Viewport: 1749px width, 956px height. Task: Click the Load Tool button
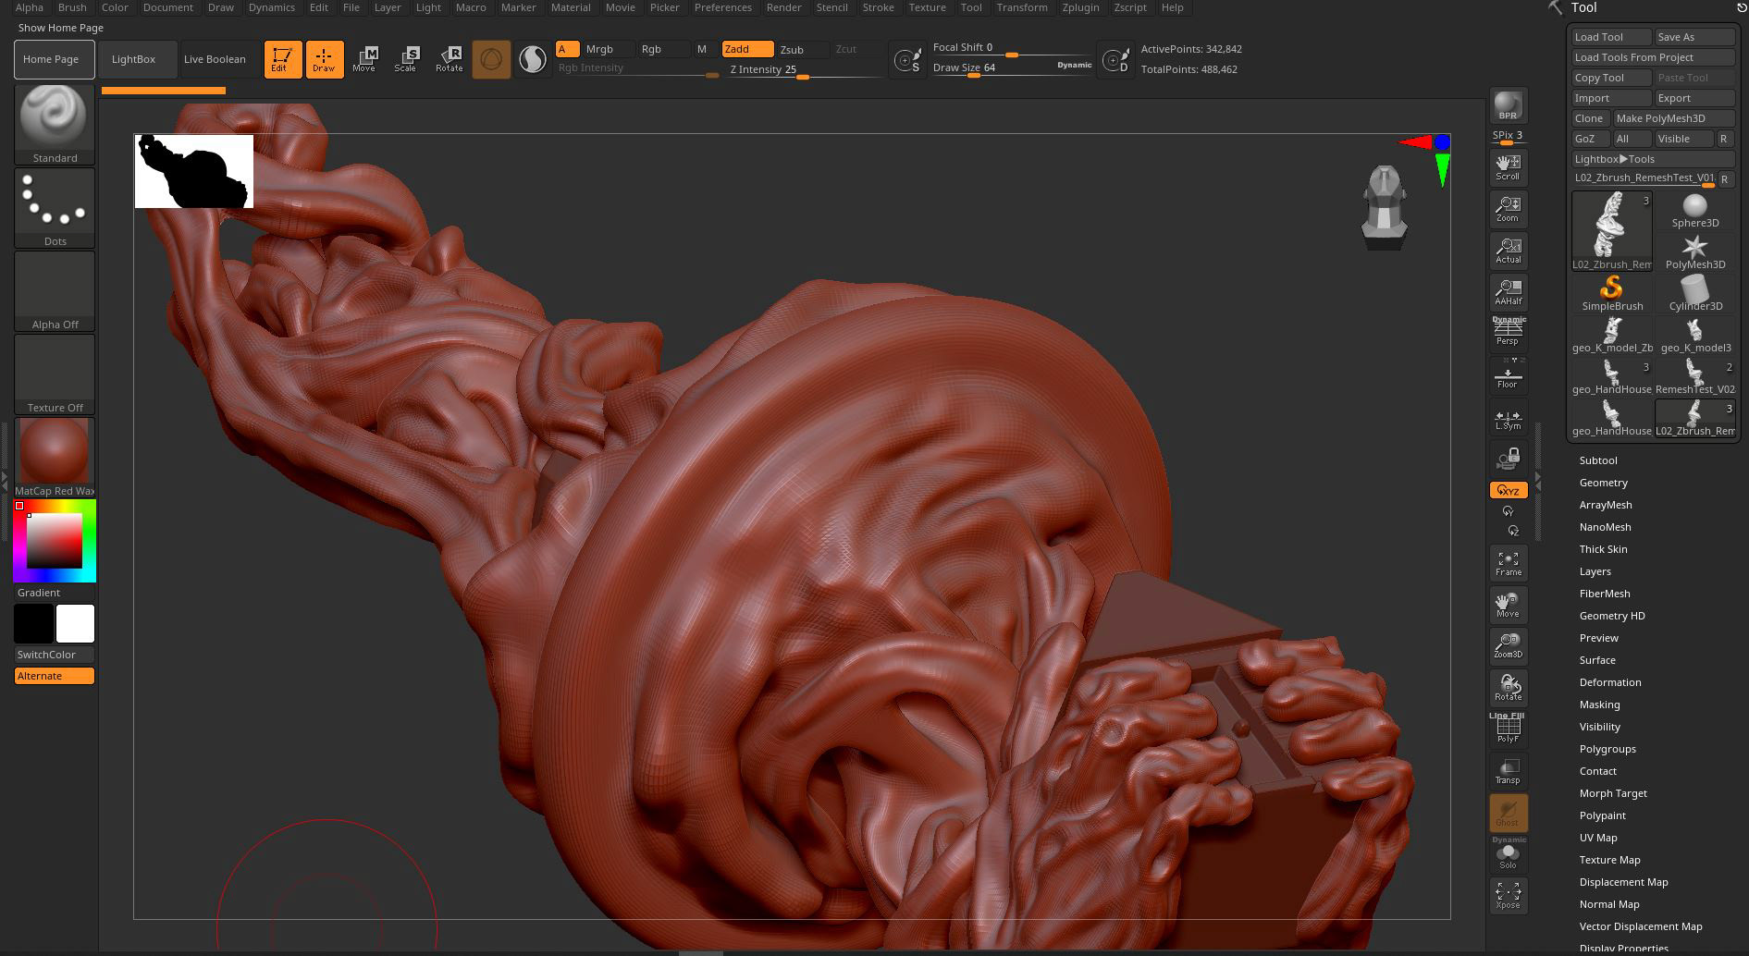1611,37
